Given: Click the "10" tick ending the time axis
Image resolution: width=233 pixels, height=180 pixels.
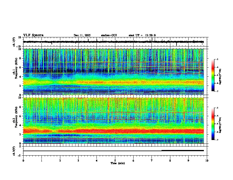Looking at the screenshot, I should (207, 161).
